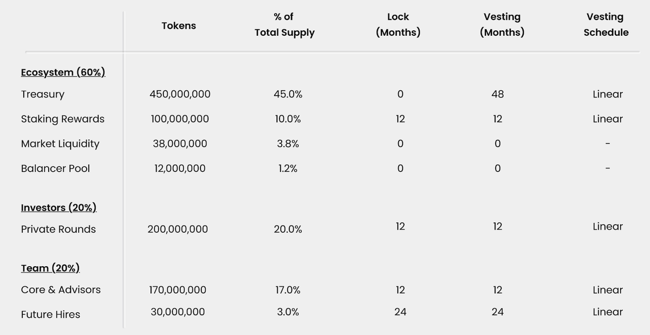Image resolution: width=650 pixels, height=335 pixels.
Task: Click the Investors (20%) section heading
Action: click(x=58, y=208)
